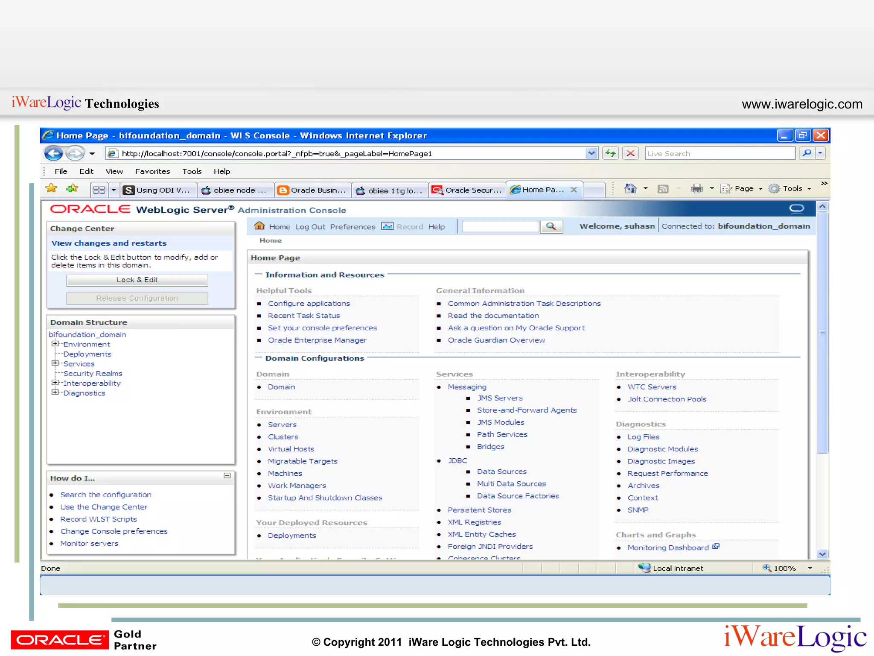Screen dimensions: 874x656
Task: Click the console Home house icon
Action: click(259, 226)
